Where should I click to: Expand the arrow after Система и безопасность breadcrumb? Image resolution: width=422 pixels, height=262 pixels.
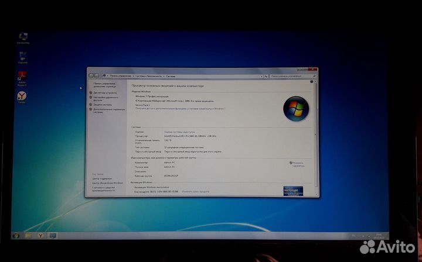click(164, 76)
